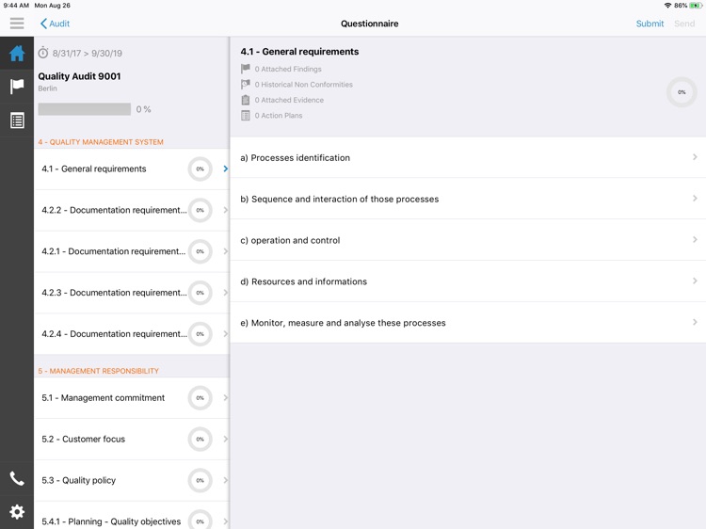706x529 pixels.
Task: Open the settings gear icon
Action: pyautogui.click(x=17, y=512)
